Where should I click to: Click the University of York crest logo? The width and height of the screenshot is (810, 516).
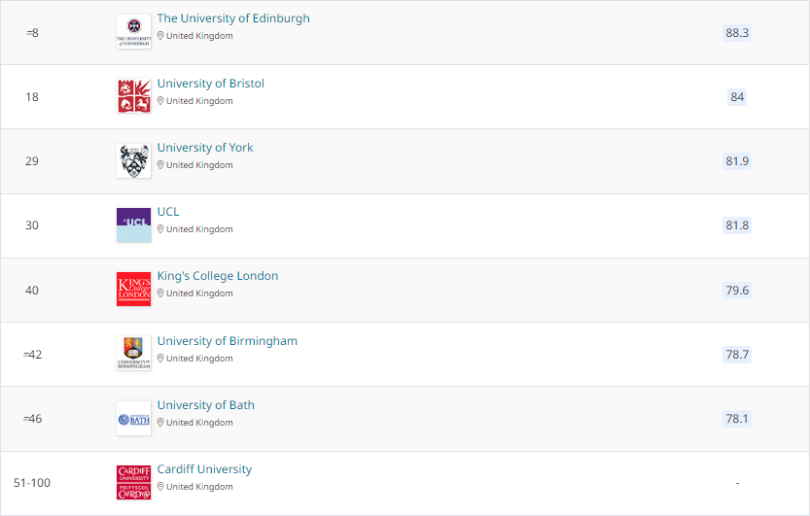coord(133,160)
